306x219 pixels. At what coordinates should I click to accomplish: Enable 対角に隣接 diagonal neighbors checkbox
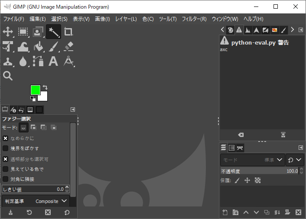point(6,179)
